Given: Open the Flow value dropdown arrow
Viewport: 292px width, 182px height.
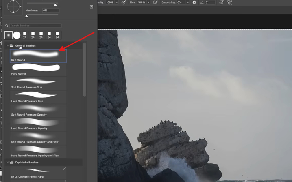Looking at the screenshot, I should coord(148,2).
